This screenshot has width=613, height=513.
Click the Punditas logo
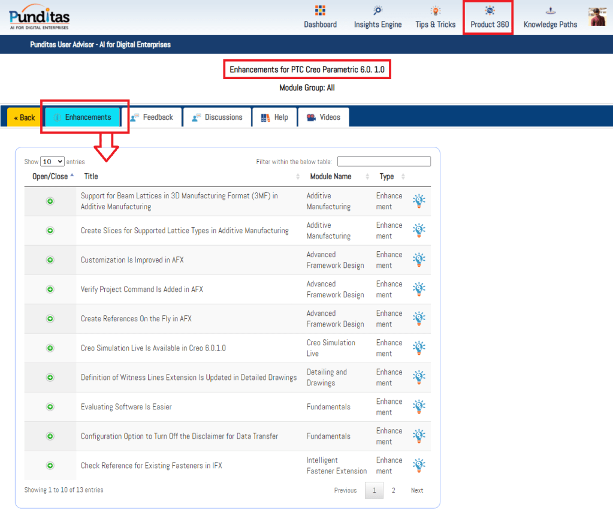click(x=39, y=17)
